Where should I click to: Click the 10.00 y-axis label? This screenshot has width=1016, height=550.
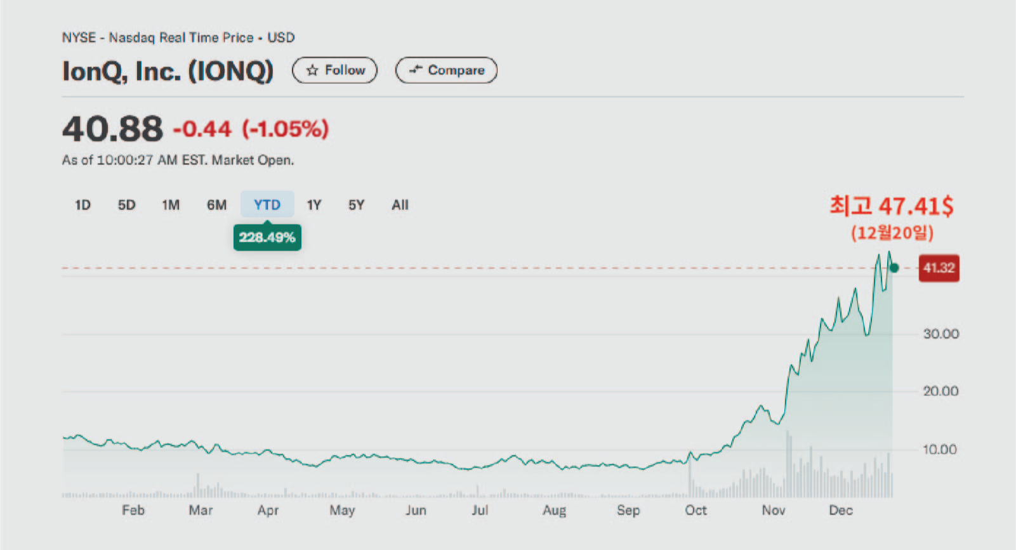(x=940, y=449)
